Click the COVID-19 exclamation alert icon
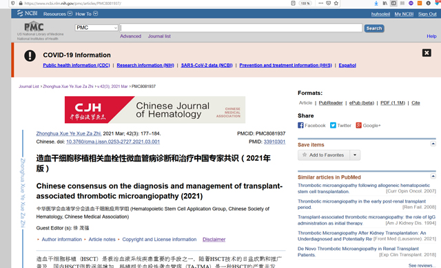 pyautogui.click(x=30, y=56)
